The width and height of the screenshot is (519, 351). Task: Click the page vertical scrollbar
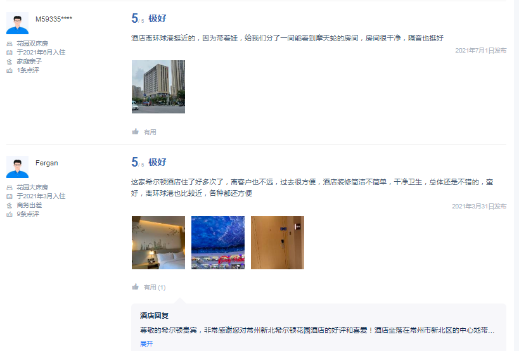tap(515, 175)
